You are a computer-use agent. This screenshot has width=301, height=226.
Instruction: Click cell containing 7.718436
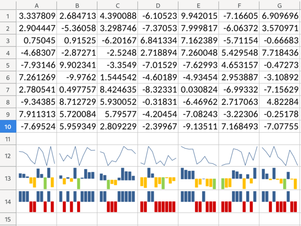click(x=279, y=53)
